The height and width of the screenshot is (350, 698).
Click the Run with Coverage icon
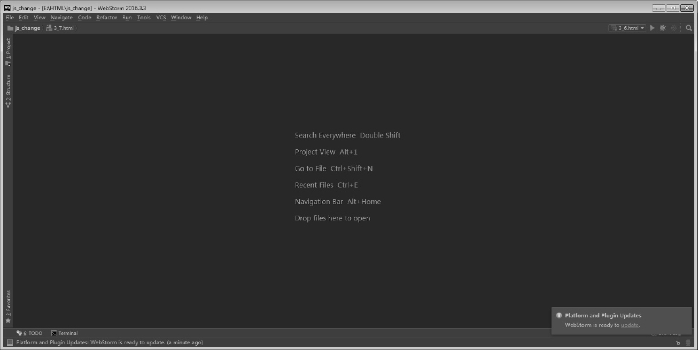coord(673,28)
